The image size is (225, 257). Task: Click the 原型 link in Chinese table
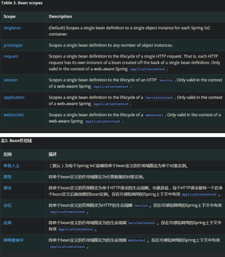(x=8, y=177)
